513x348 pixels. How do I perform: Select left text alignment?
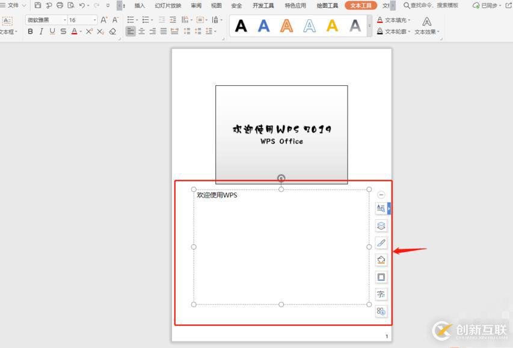point(131,31)
